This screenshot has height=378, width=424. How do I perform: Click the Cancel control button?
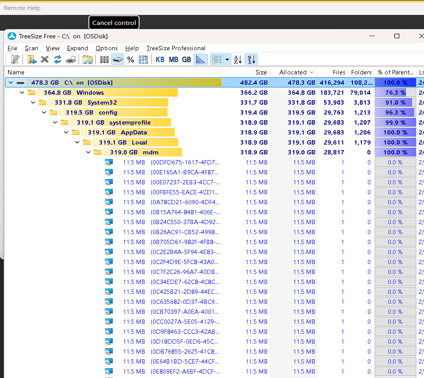[x=114, y=23]
